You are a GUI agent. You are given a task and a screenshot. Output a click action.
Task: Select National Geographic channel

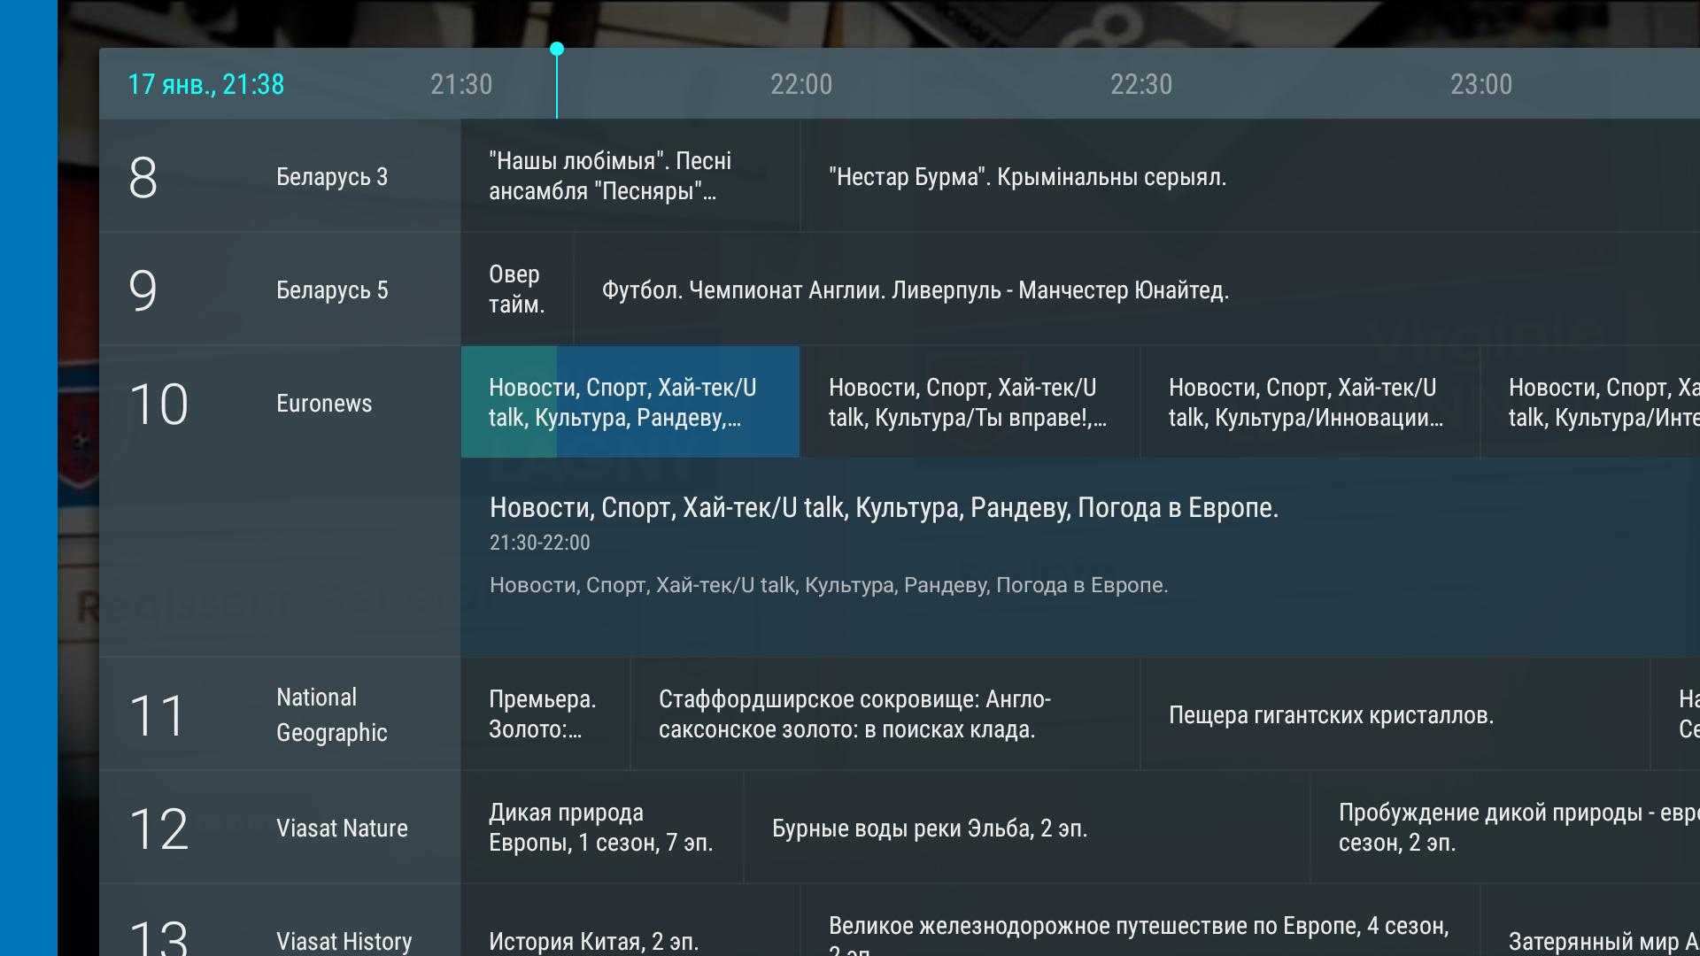click(x=331, y=715)
